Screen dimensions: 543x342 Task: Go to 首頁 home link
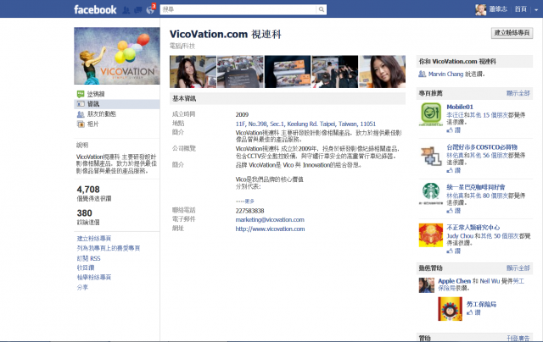520,9
